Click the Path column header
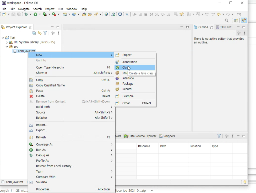The image size is (256, 193). pos(173,146)
